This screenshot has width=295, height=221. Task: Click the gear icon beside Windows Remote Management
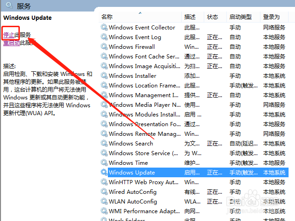(104, 134)
